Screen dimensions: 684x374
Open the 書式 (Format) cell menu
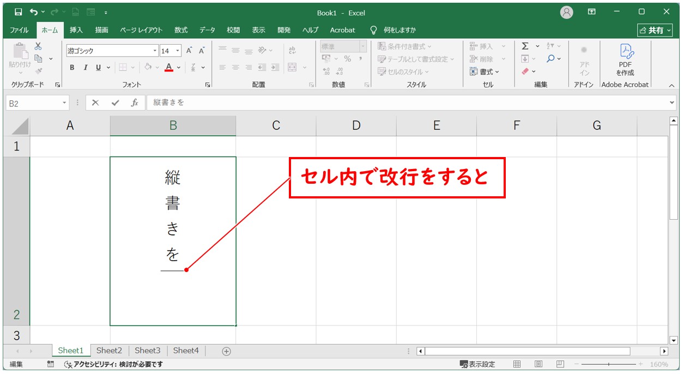485,71
